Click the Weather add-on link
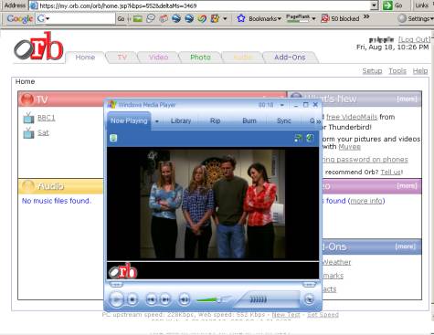This screenshot has width=434, height=335. pos(336,262)
